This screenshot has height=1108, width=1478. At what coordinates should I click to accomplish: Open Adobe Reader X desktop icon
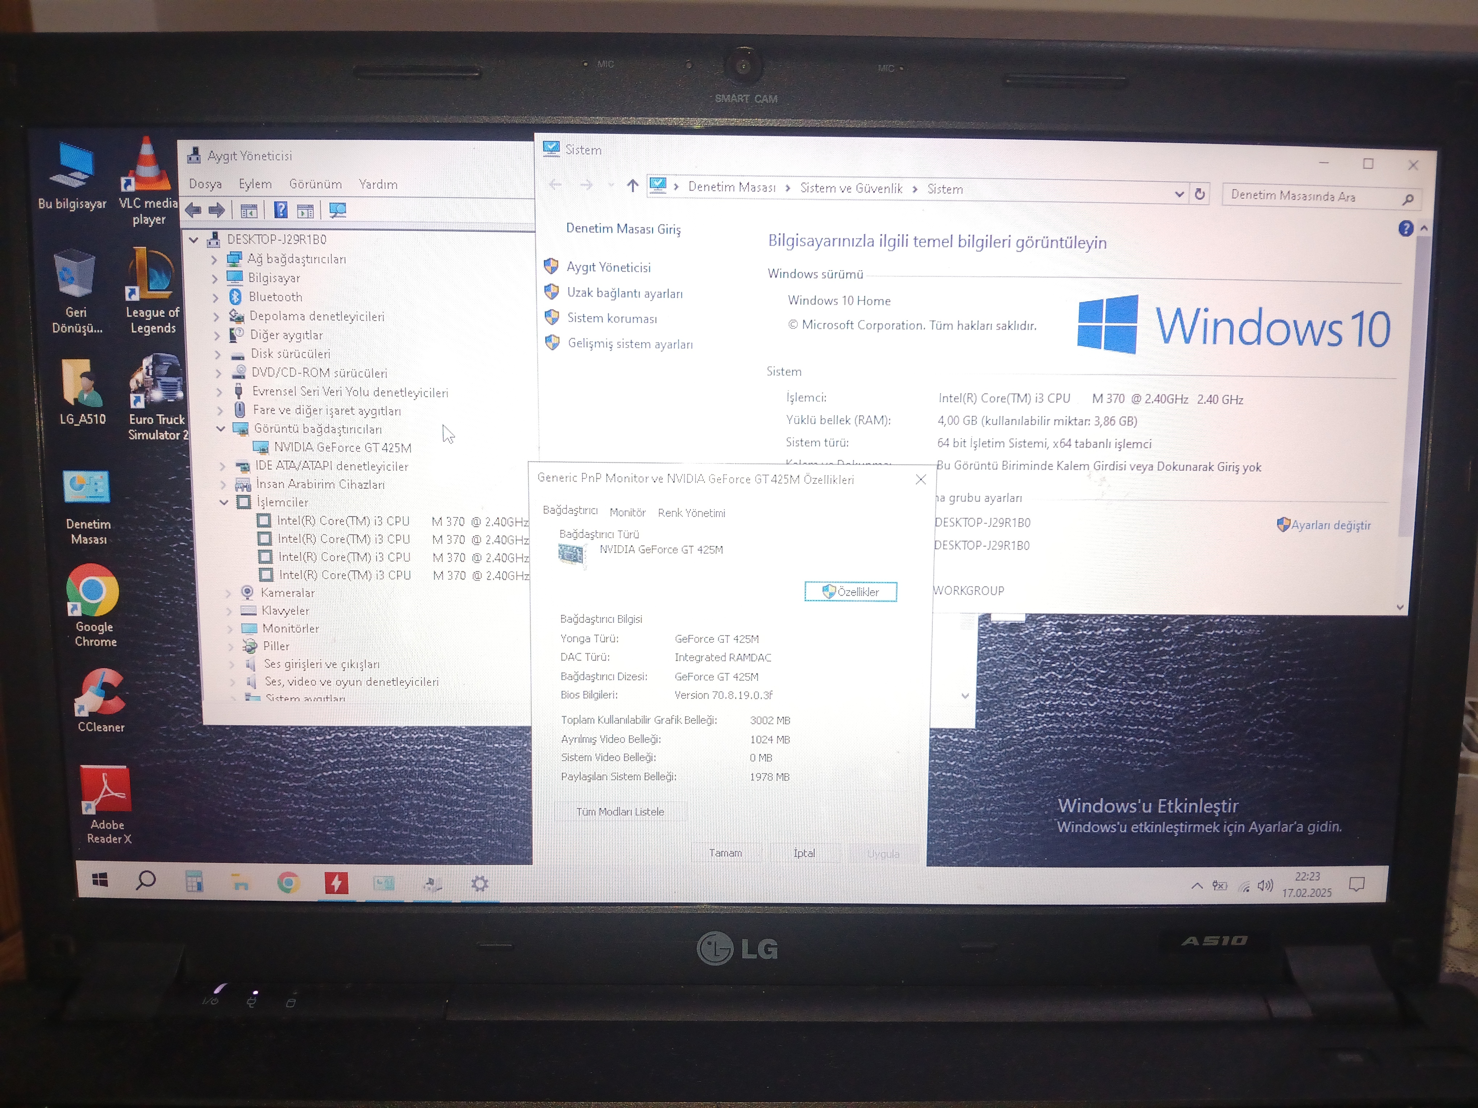coord(107,805)
